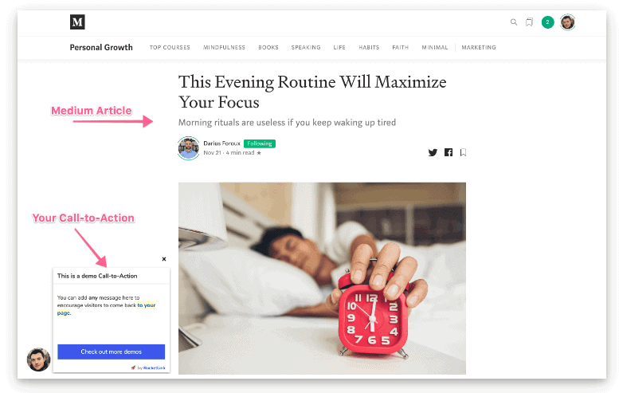This screenshot has width=619, height=393.
Task: Go to the Books section
Action: coord(268,47)
